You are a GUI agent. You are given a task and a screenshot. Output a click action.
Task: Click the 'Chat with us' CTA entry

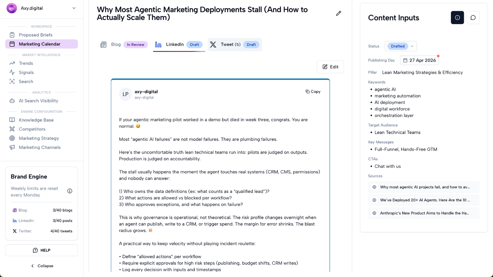pos(388,166)
